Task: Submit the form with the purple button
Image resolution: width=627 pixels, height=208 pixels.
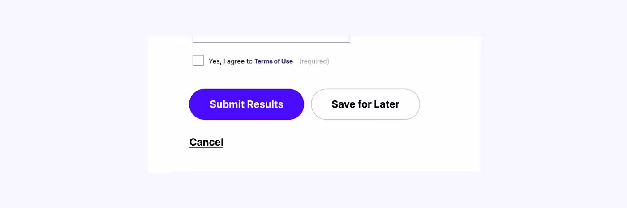Action: [246, 104]
